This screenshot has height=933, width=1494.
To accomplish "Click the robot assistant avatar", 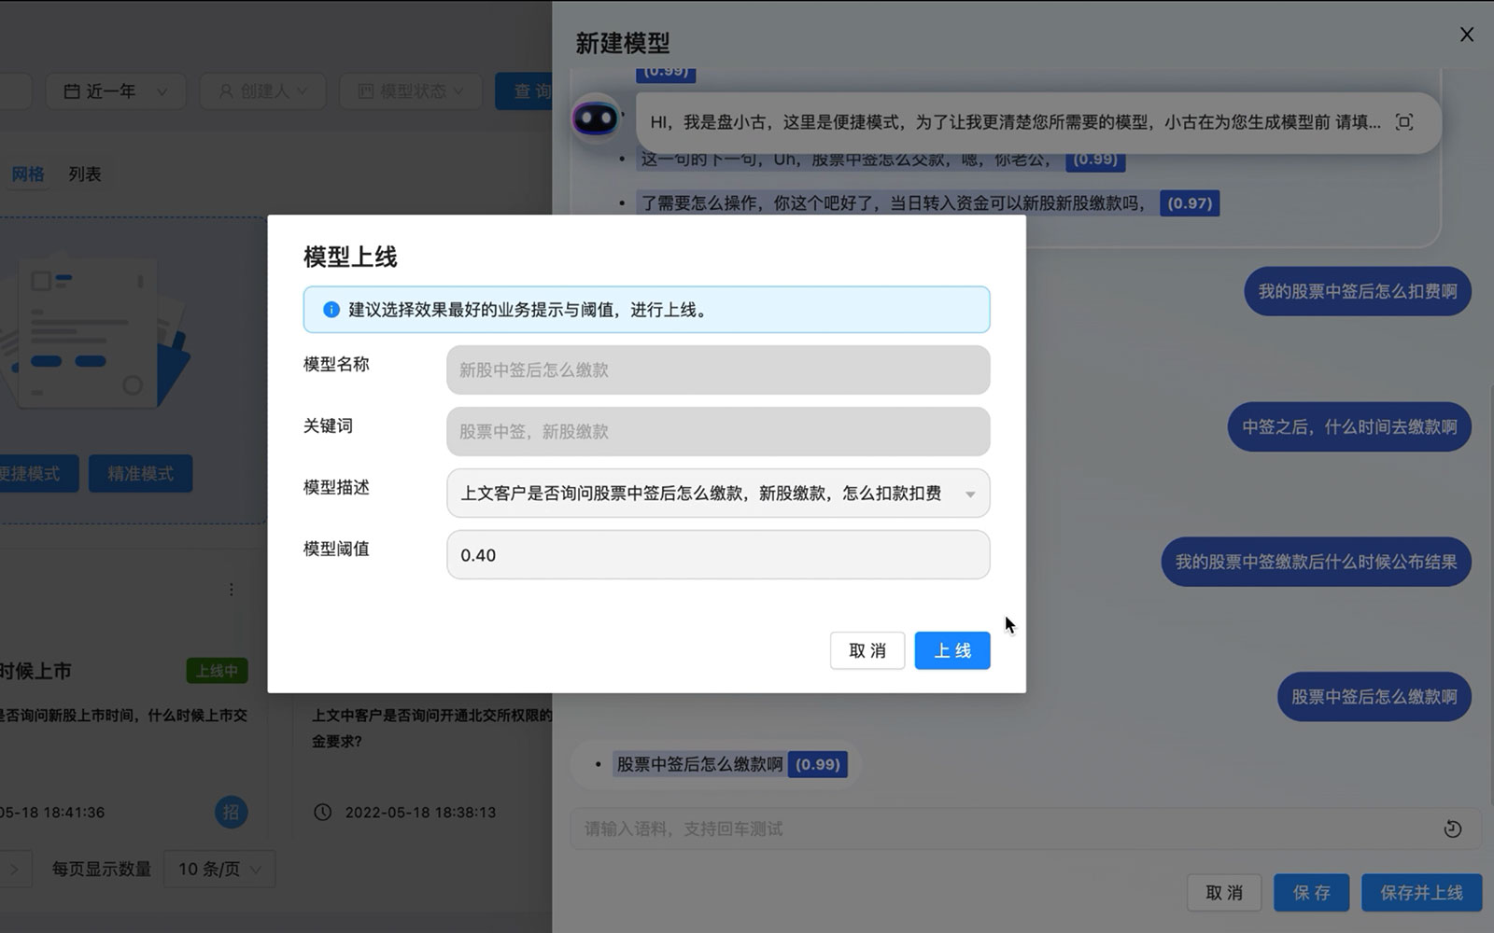I will click(596, 118).
